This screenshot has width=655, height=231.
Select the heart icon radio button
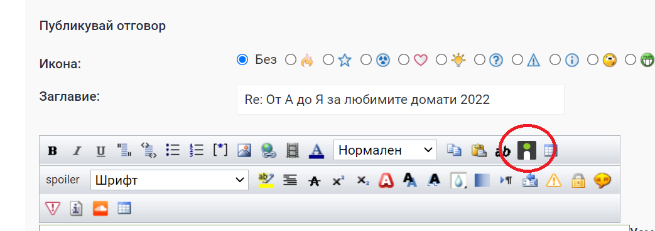point(404,60)
